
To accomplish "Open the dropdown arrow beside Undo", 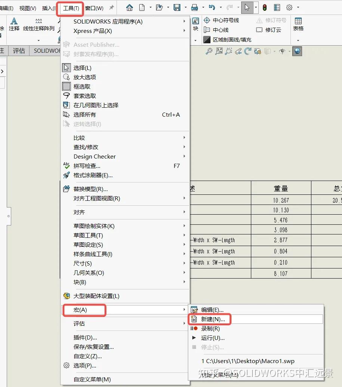I will click(221, 7).
